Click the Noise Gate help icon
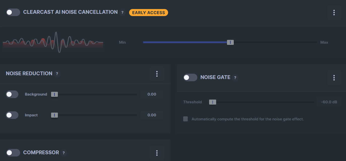 point(235,78)
